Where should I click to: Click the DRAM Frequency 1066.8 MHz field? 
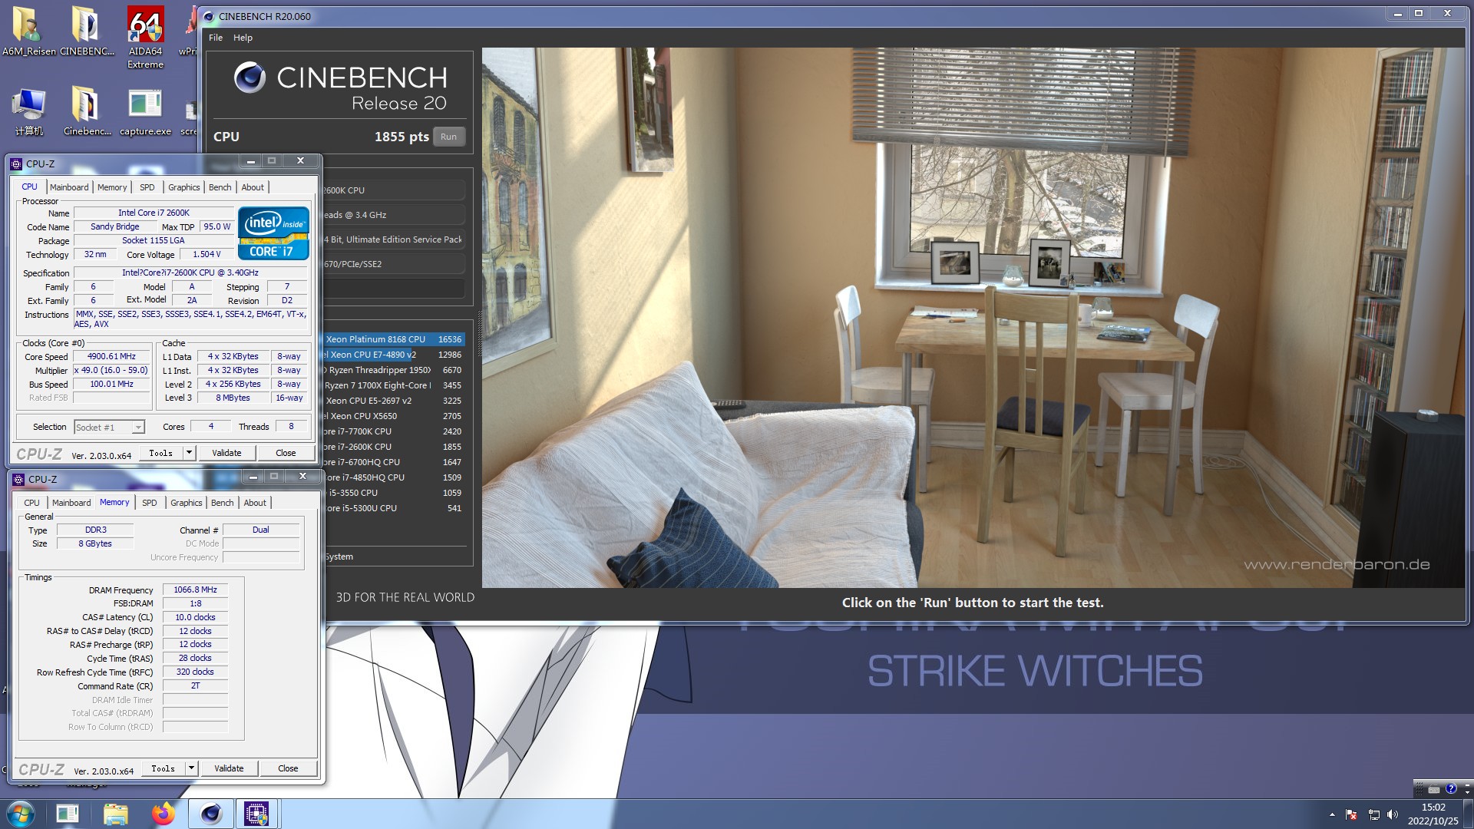(x=195, y=590)
